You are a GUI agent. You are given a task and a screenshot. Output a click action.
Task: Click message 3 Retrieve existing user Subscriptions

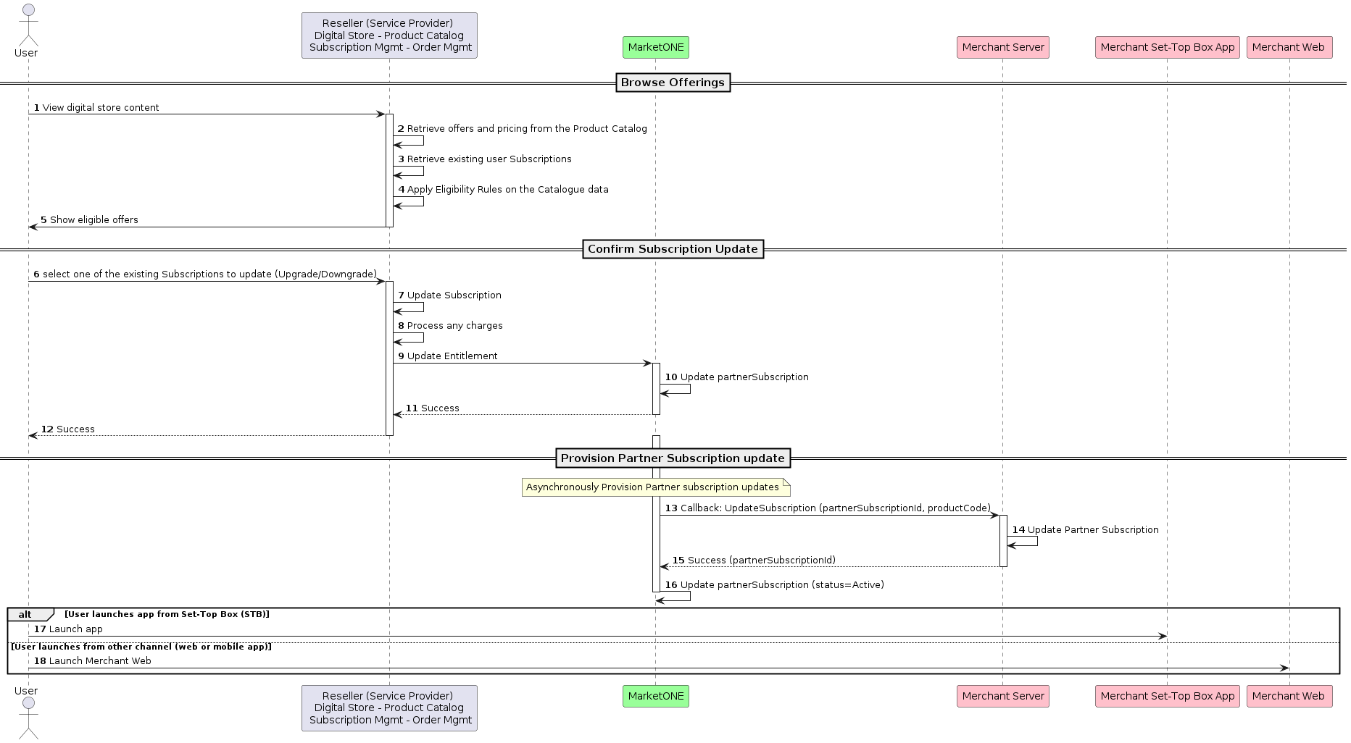pyautogui.click(x=484, y=159)
